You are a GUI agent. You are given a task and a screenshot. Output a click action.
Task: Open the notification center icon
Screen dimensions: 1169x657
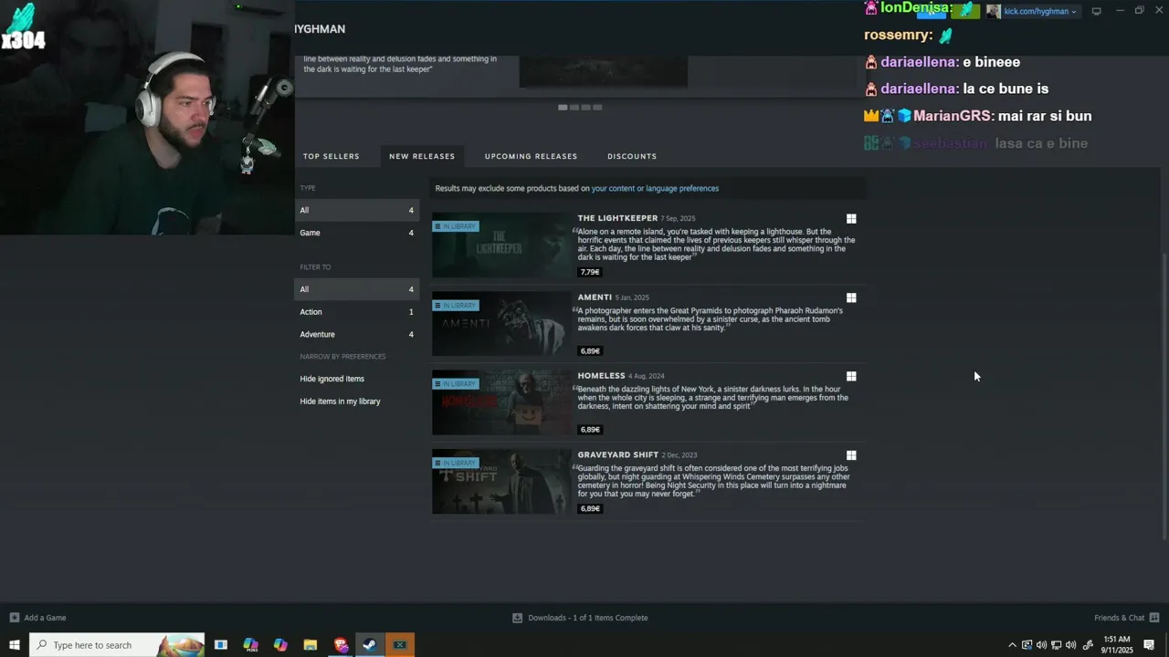click(1150, 645)
